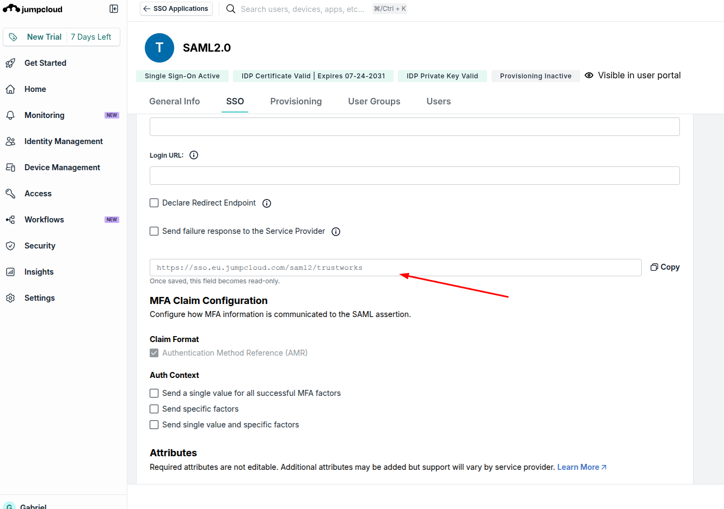Check Send single value and specific factors
Screen dimensions: 724x509
click(154, 425)
